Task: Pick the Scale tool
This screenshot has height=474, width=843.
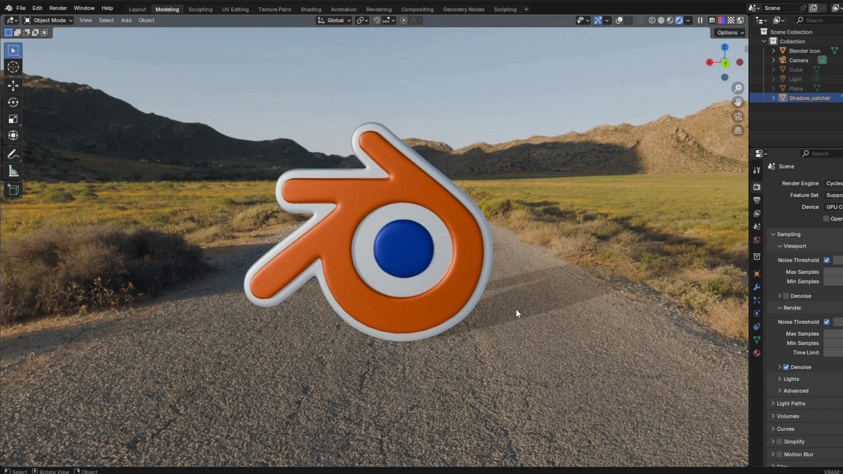Action: (x=13, y=119)
